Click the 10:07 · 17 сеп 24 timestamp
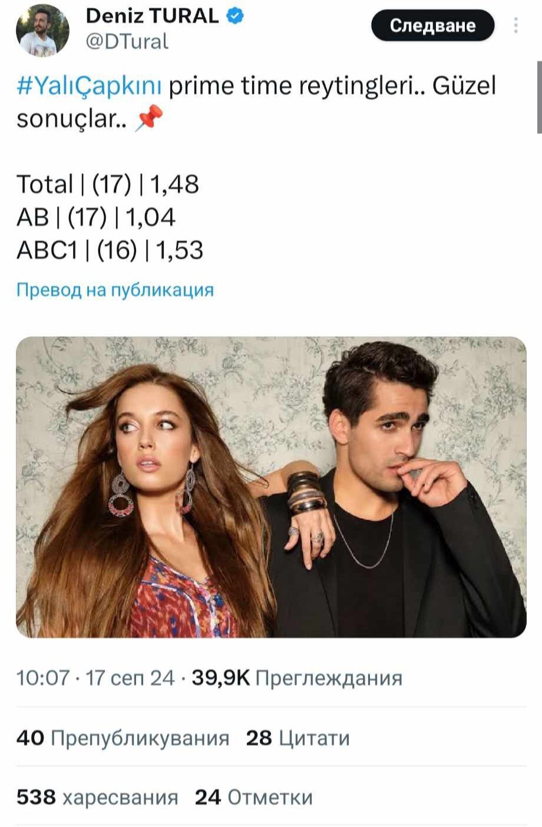The image size is (542, 827). point(95,678)
